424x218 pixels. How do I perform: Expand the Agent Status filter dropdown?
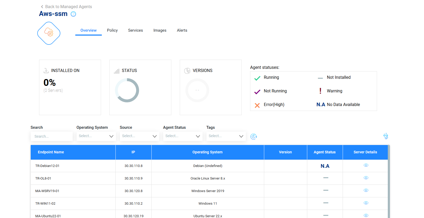tap(183, 136)
